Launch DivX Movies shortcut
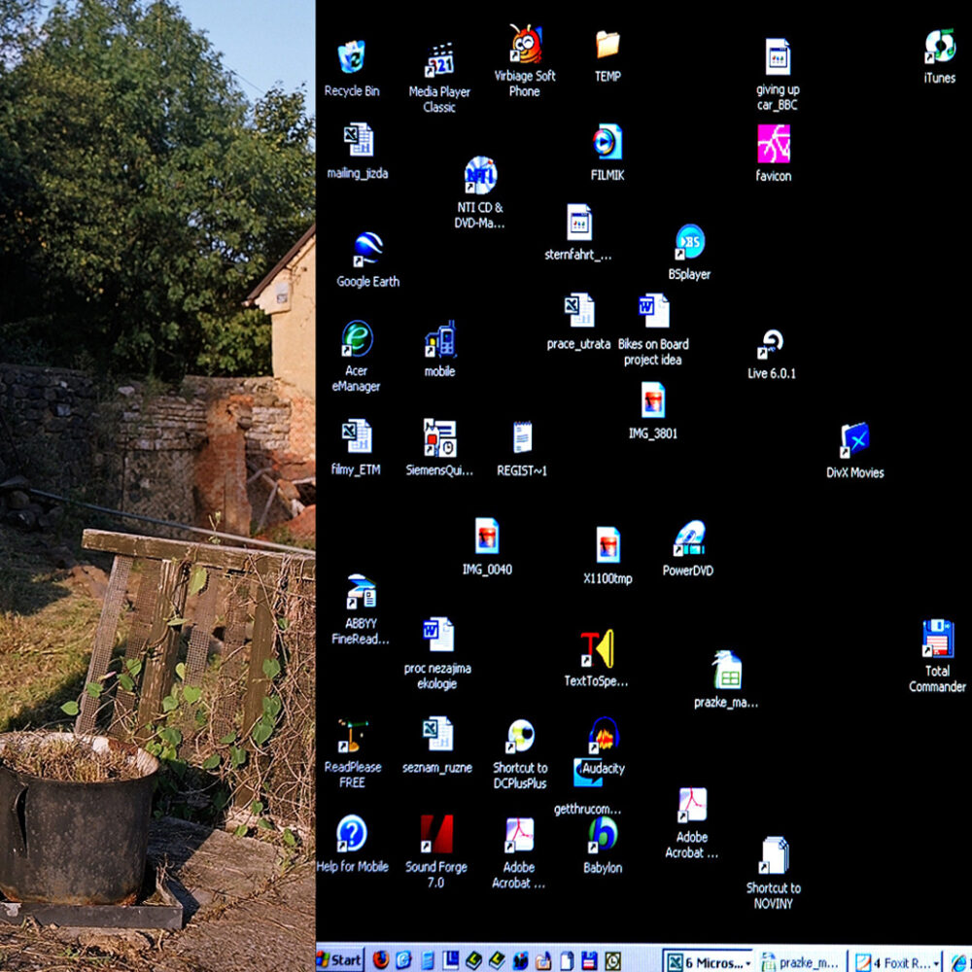 (854, 441)
